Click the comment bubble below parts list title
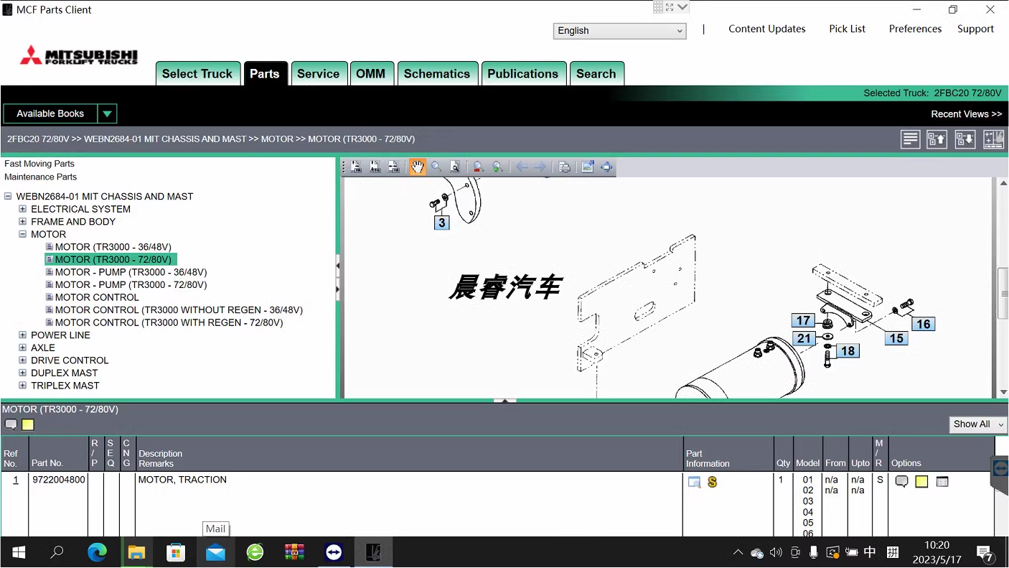The height and width of the screenshot is (568, 1009). (11, 424)
